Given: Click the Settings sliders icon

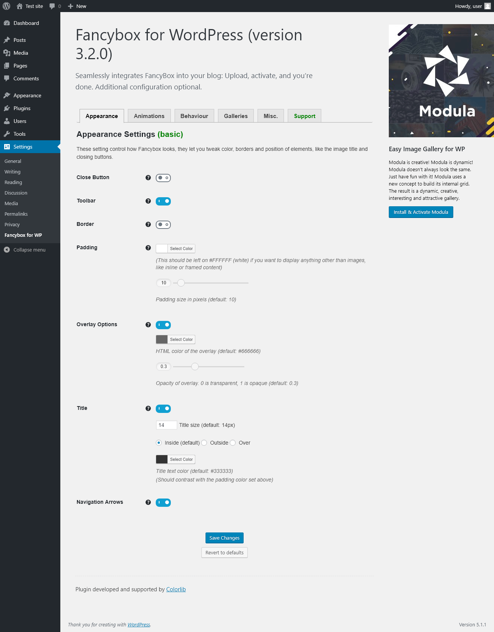Looking at the screenshot, I should click(7, 147).
